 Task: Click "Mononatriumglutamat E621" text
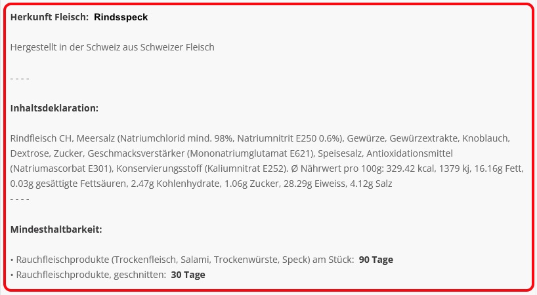[x=250, y=153]
